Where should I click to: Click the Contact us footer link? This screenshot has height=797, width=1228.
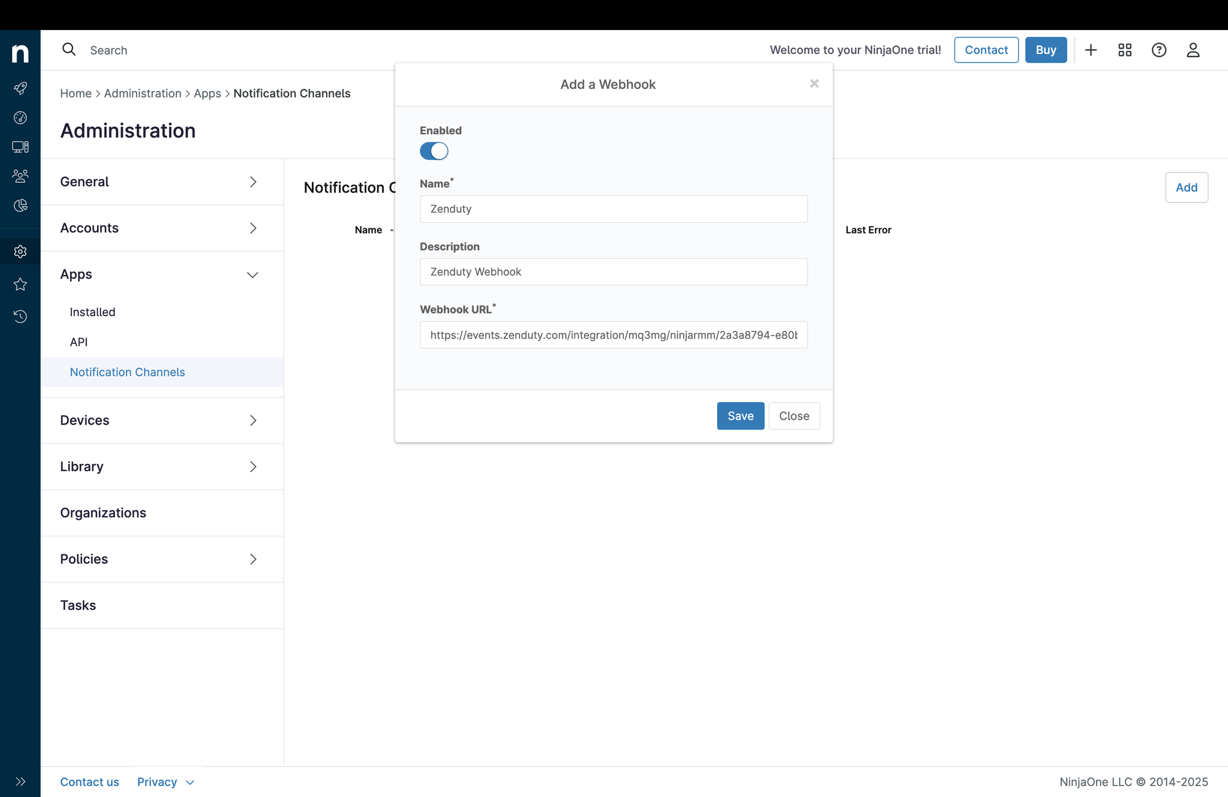point(90,782)
